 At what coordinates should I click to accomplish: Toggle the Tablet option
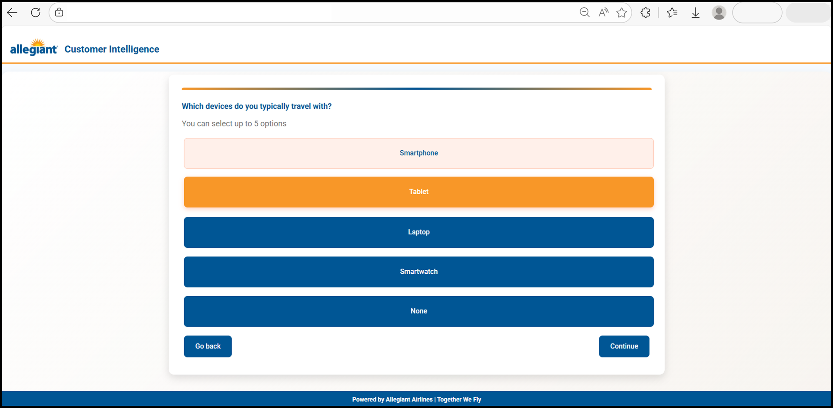pos(418,192)
